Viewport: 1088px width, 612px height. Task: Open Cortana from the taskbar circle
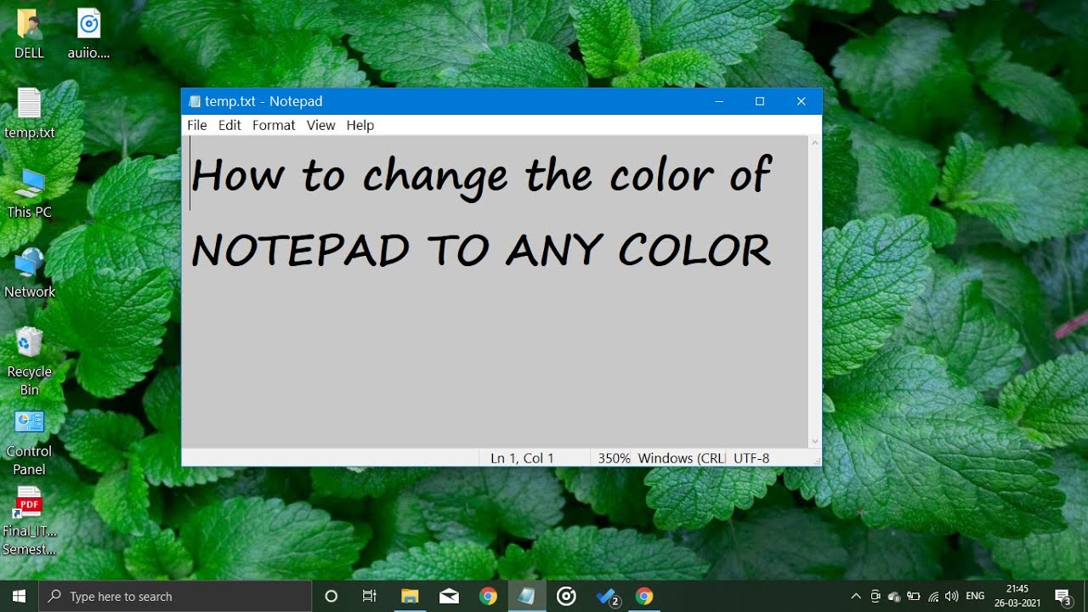click(x=331, y=596)
